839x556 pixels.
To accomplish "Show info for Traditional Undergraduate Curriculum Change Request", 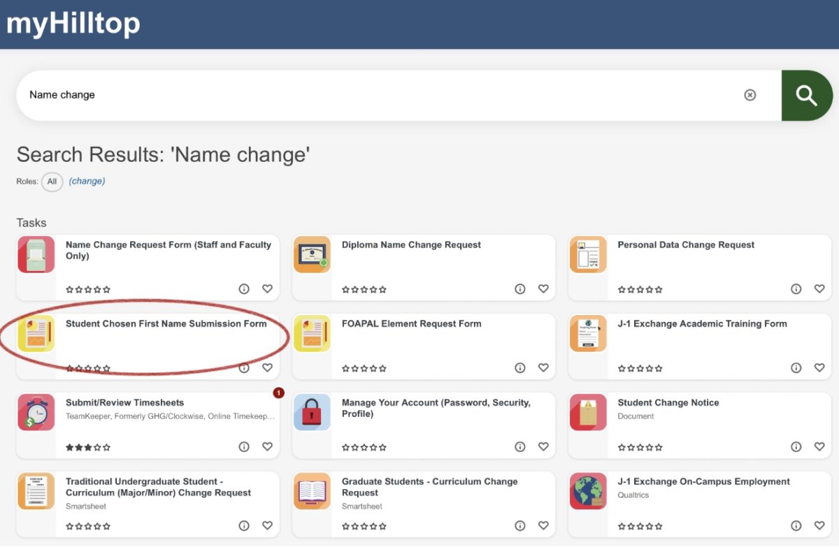I will click(x=244, y=525).
